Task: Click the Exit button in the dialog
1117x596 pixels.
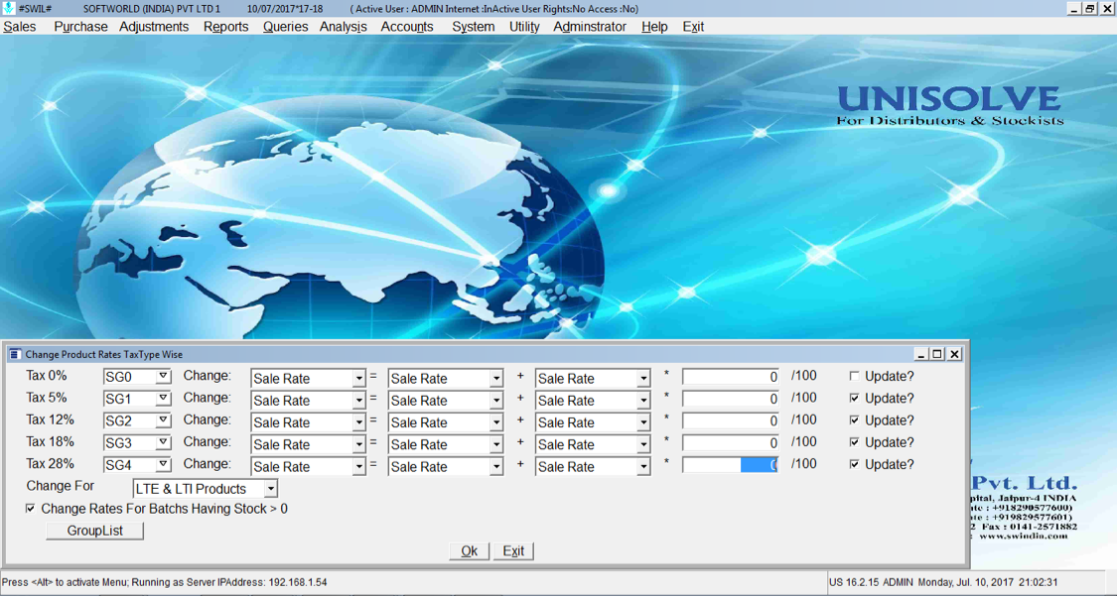Action: click(x=513, y=551)
